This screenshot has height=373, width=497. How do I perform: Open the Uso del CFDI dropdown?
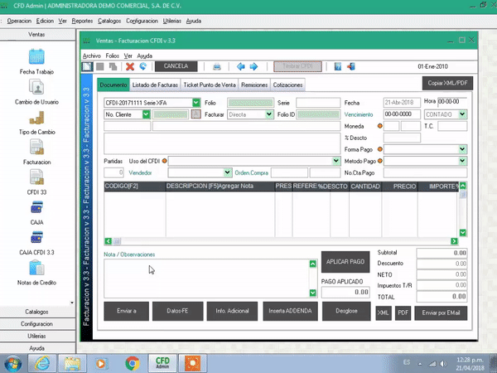336,161
